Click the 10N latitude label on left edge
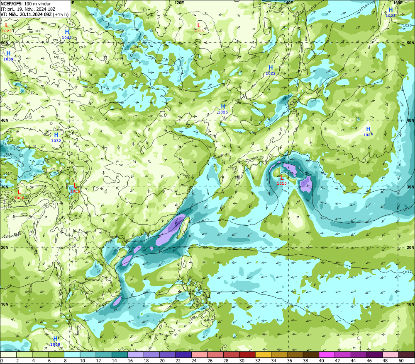 (4, 304)
